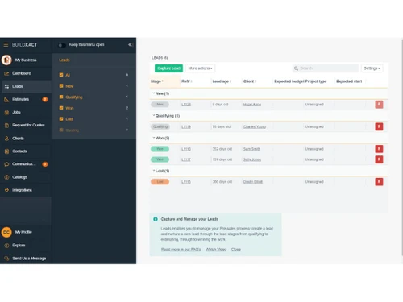Screen dimensions: 403x302
Task: Open the Hazel client link
Action: [252, 105]
